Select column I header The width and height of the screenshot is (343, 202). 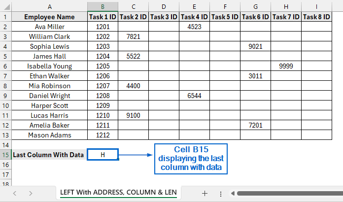(x=316, y=7)
